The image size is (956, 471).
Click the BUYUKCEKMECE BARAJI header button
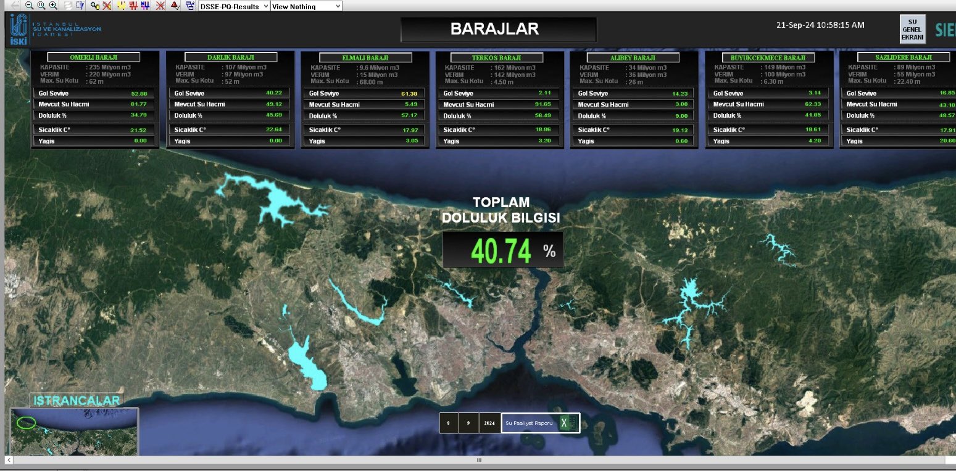768,57
